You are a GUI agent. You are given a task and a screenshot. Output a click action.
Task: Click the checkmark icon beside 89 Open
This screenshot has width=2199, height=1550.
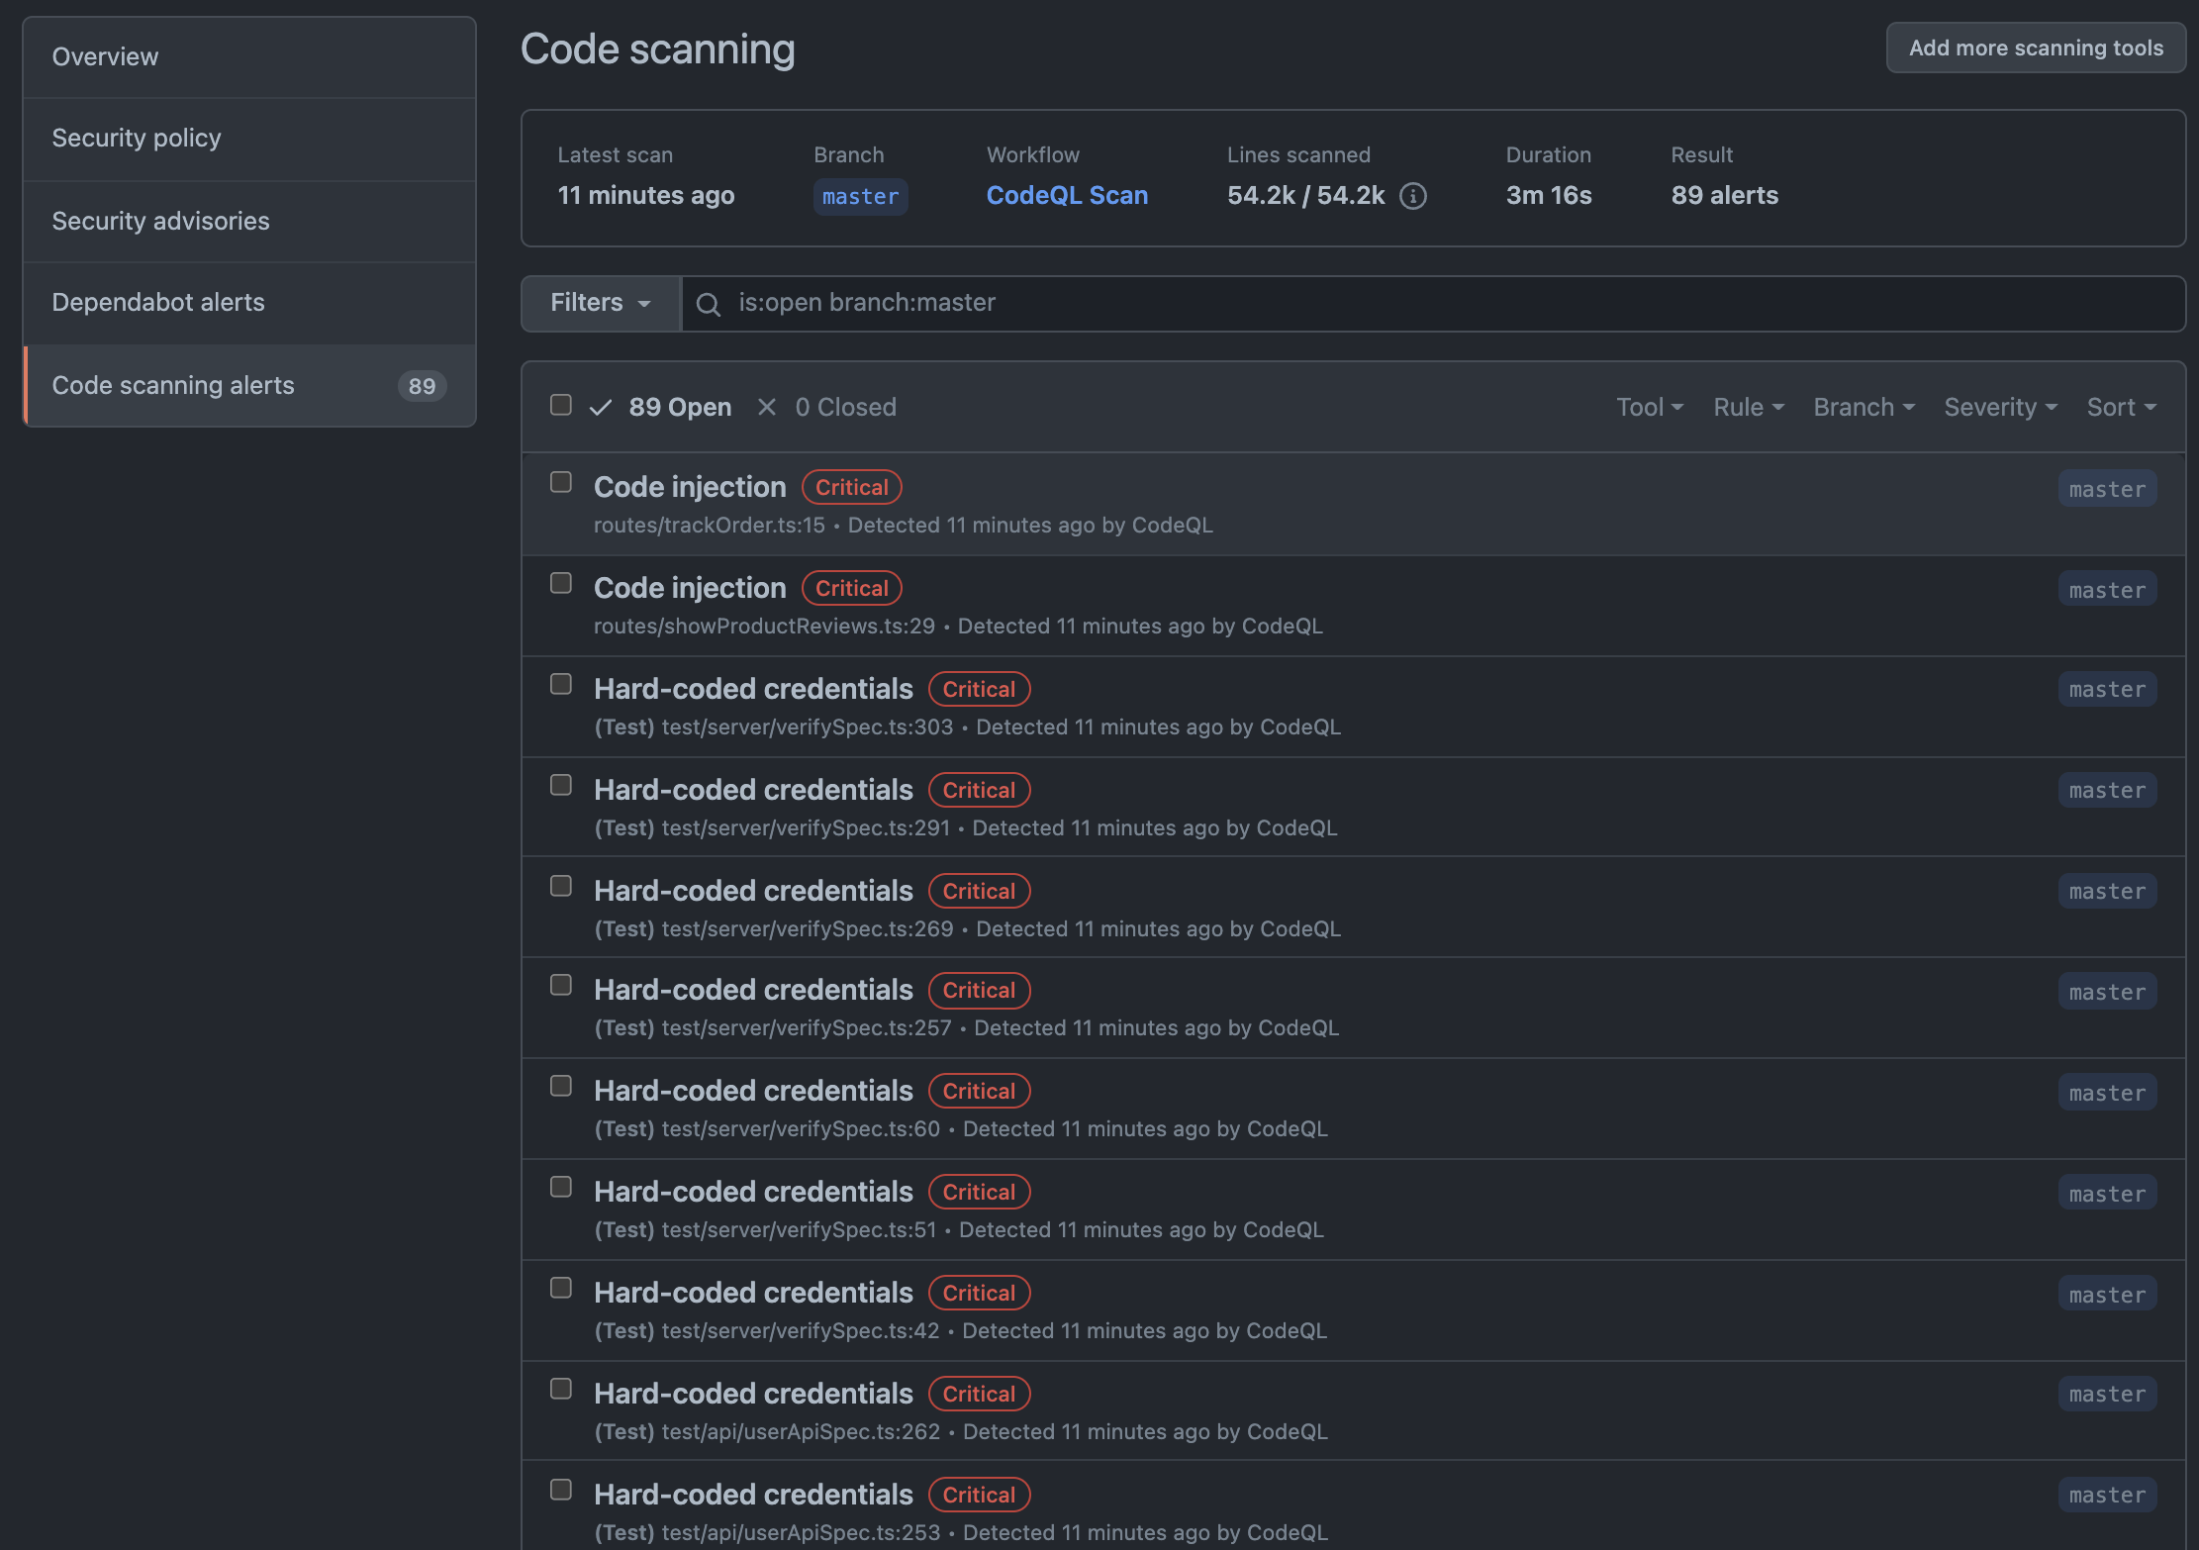coord(601,407)
